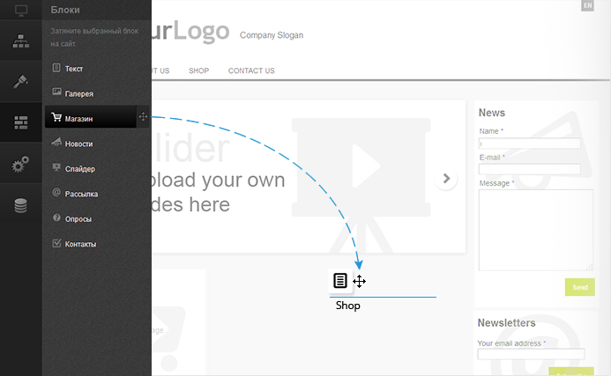The width and height of the screenshot is (611, 376).
Task: Click the Рассылка at-sign icon
Action: [x=56, y=192]
